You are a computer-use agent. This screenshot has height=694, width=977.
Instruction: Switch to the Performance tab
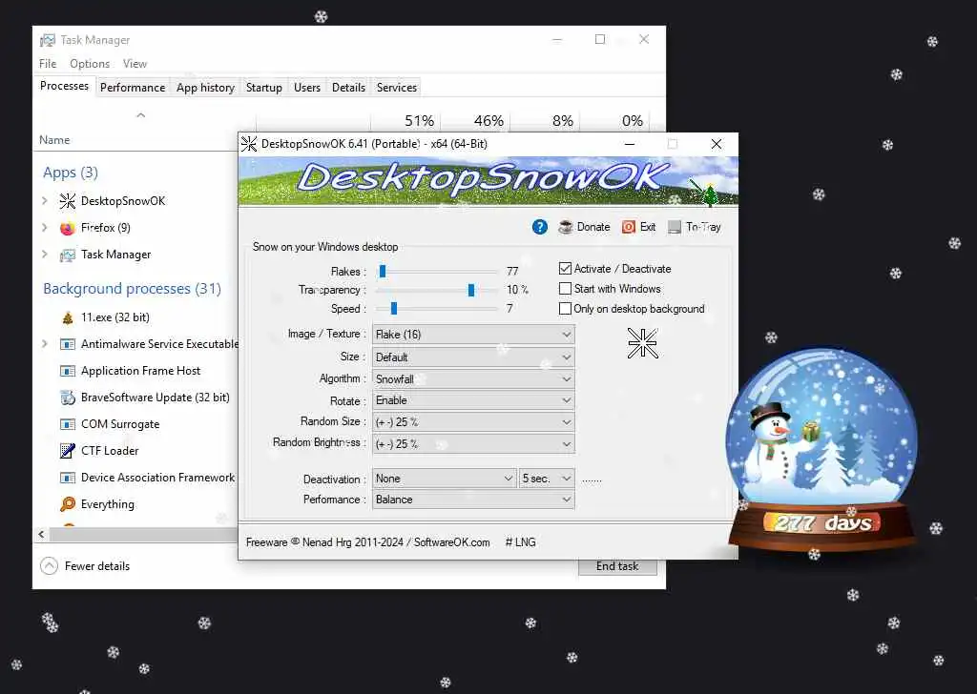(x=133, y=88)
